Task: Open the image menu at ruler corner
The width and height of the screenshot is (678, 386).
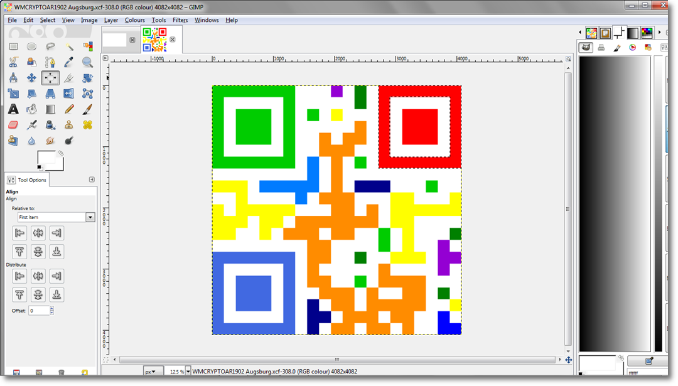Action: pyautogui.click(x=105, y=58)
